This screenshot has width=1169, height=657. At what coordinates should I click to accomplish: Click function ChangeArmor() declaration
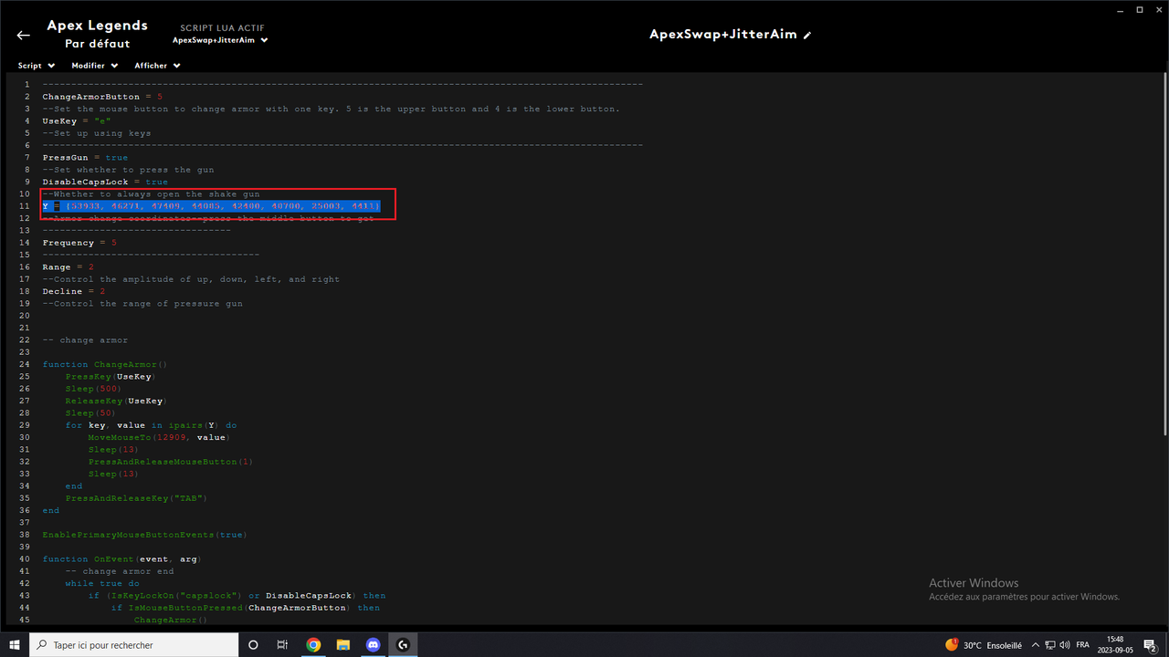[105, 365]
